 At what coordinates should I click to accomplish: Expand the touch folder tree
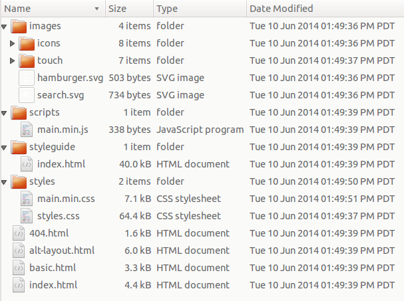coord(13,60)
